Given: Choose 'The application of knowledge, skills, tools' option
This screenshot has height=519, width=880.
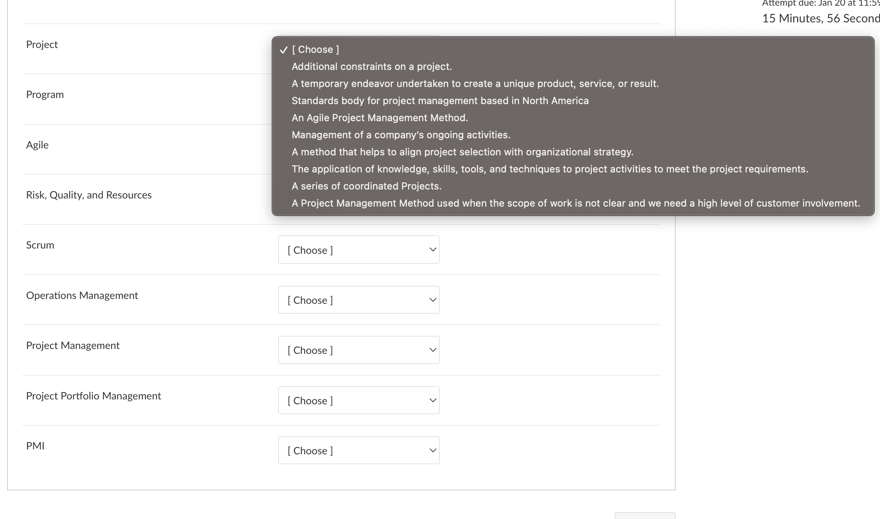Looking at the screenshot, I should click(x=550, y=169).
